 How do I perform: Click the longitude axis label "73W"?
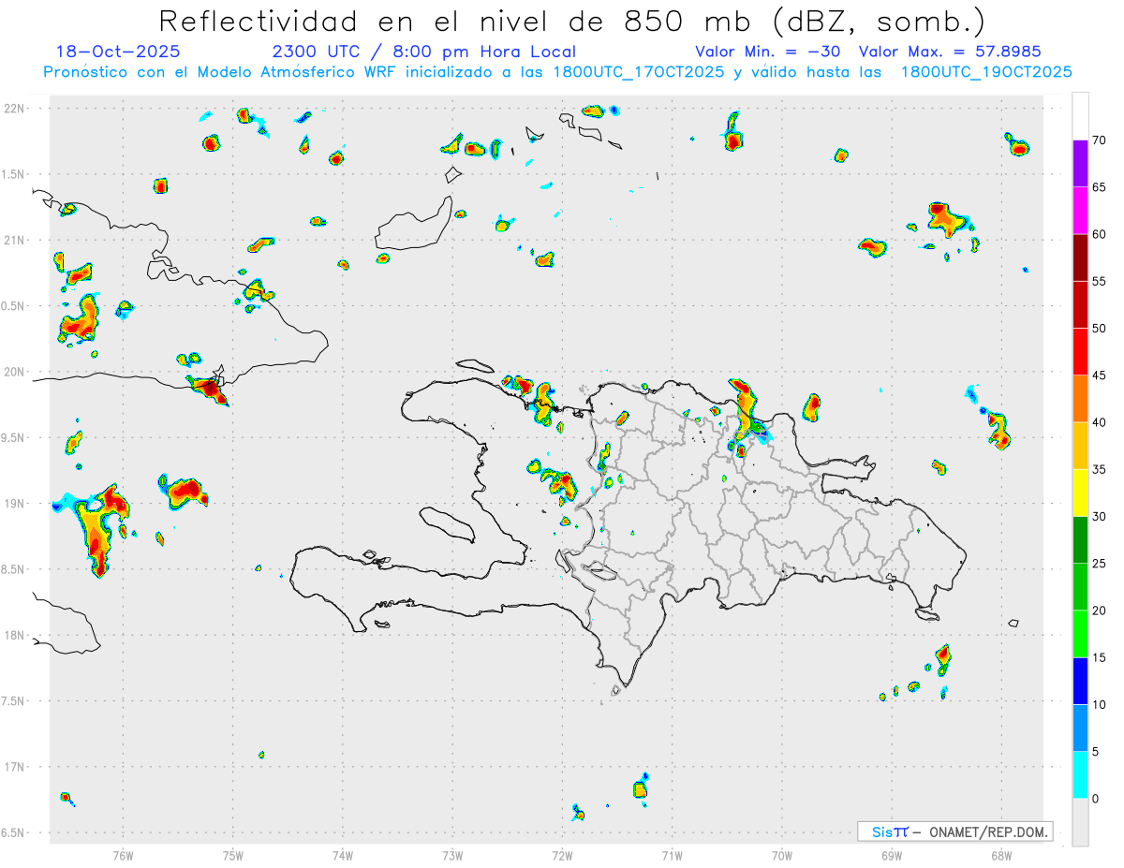click(452, 855)
